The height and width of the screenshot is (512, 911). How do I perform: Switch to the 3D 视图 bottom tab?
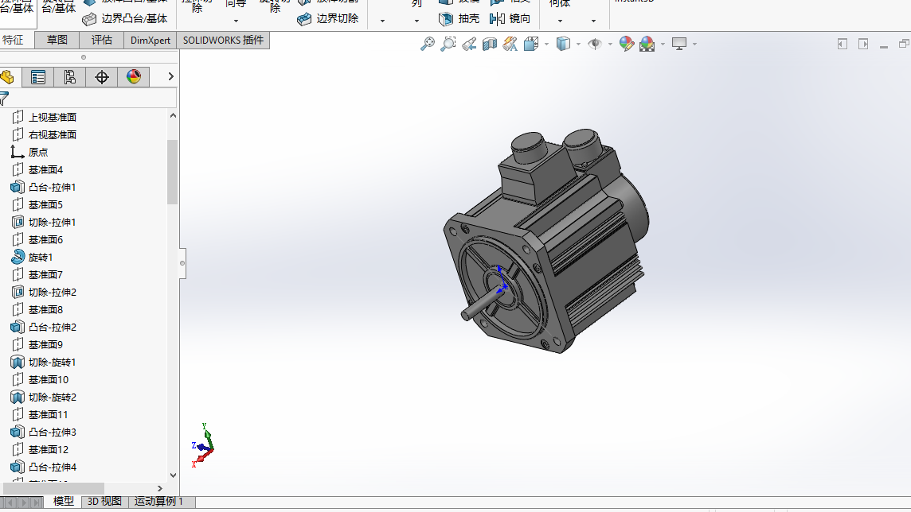pos(104,502)
